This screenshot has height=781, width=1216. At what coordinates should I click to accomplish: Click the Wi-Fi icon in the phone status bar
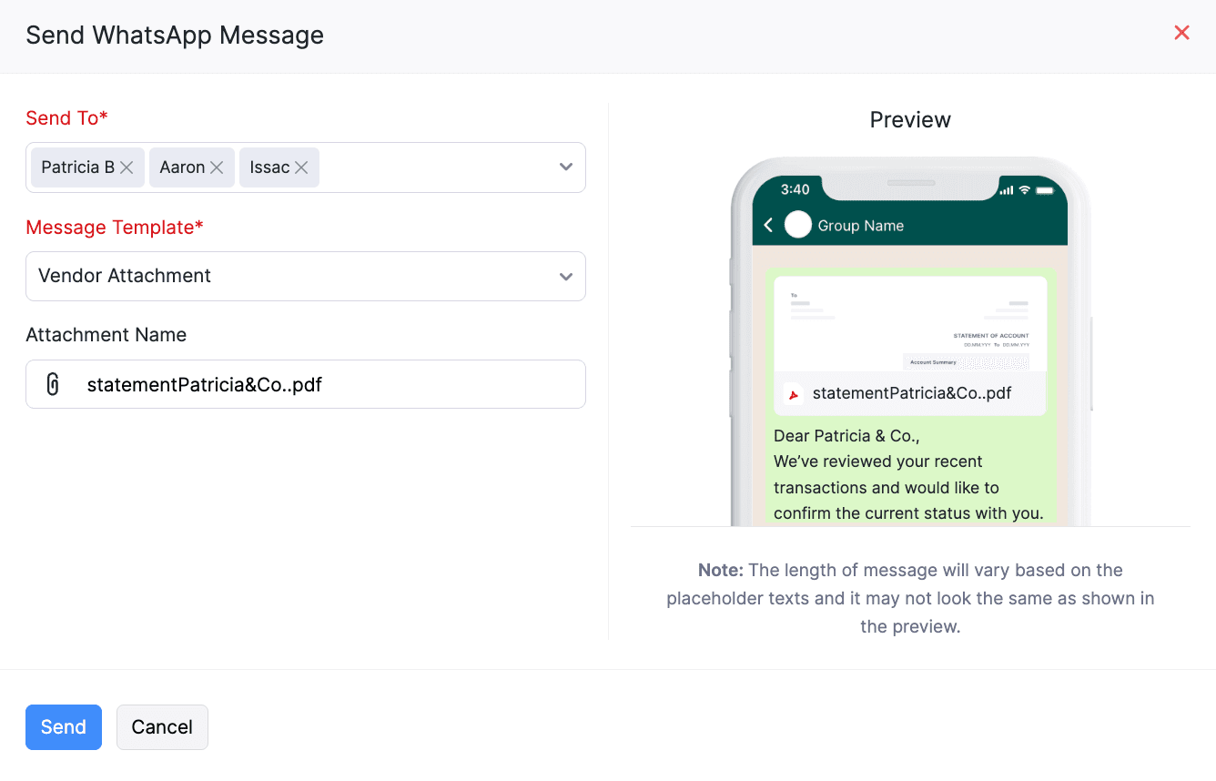click(x=1025, y=189)
